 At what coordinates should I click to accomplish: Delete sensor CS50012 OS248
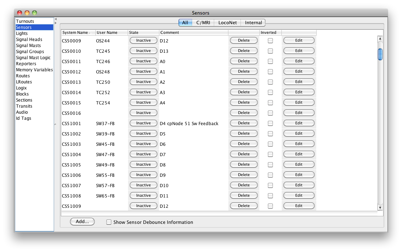[x=244, y=72]
